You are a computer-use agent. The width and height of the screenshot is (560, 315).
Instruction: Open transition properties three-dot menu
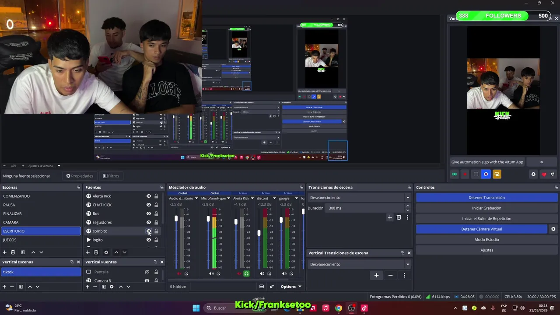click(407, 217)
